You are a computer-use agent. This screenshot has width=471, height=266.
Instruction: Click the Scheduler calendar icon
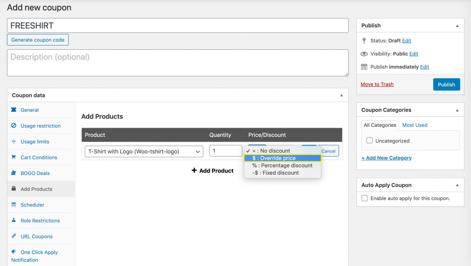tap(14, 204)
